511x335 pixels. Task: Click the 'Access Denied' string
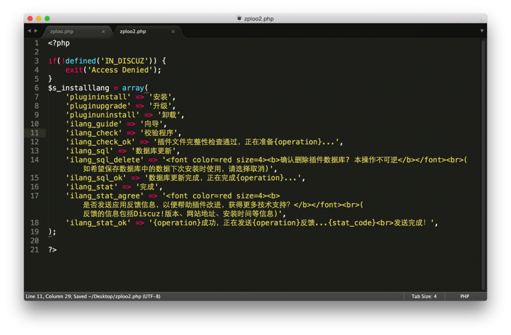(x=120, y=70)
